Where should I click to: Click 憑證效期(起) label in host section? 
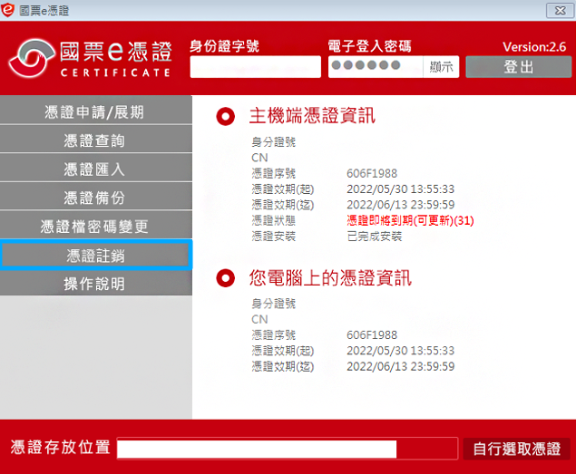tap(282, 189)
